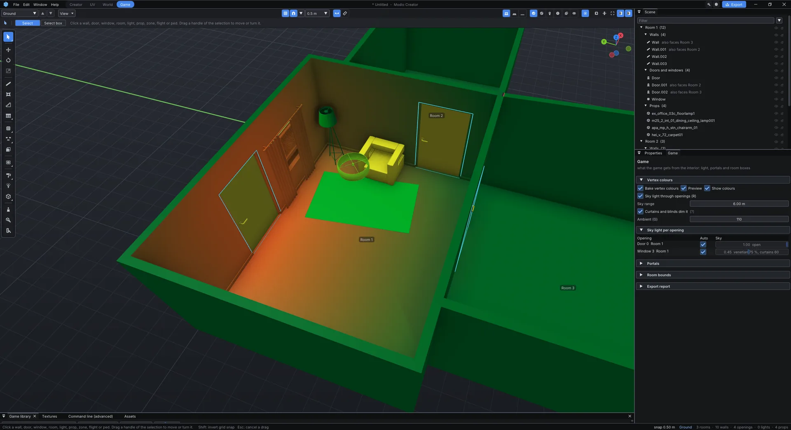
Task: Select the light bulb tool
Action: (x=8, y=186)
